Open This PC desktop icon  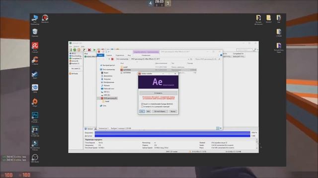pyautogui.click(x=35, y=19)
